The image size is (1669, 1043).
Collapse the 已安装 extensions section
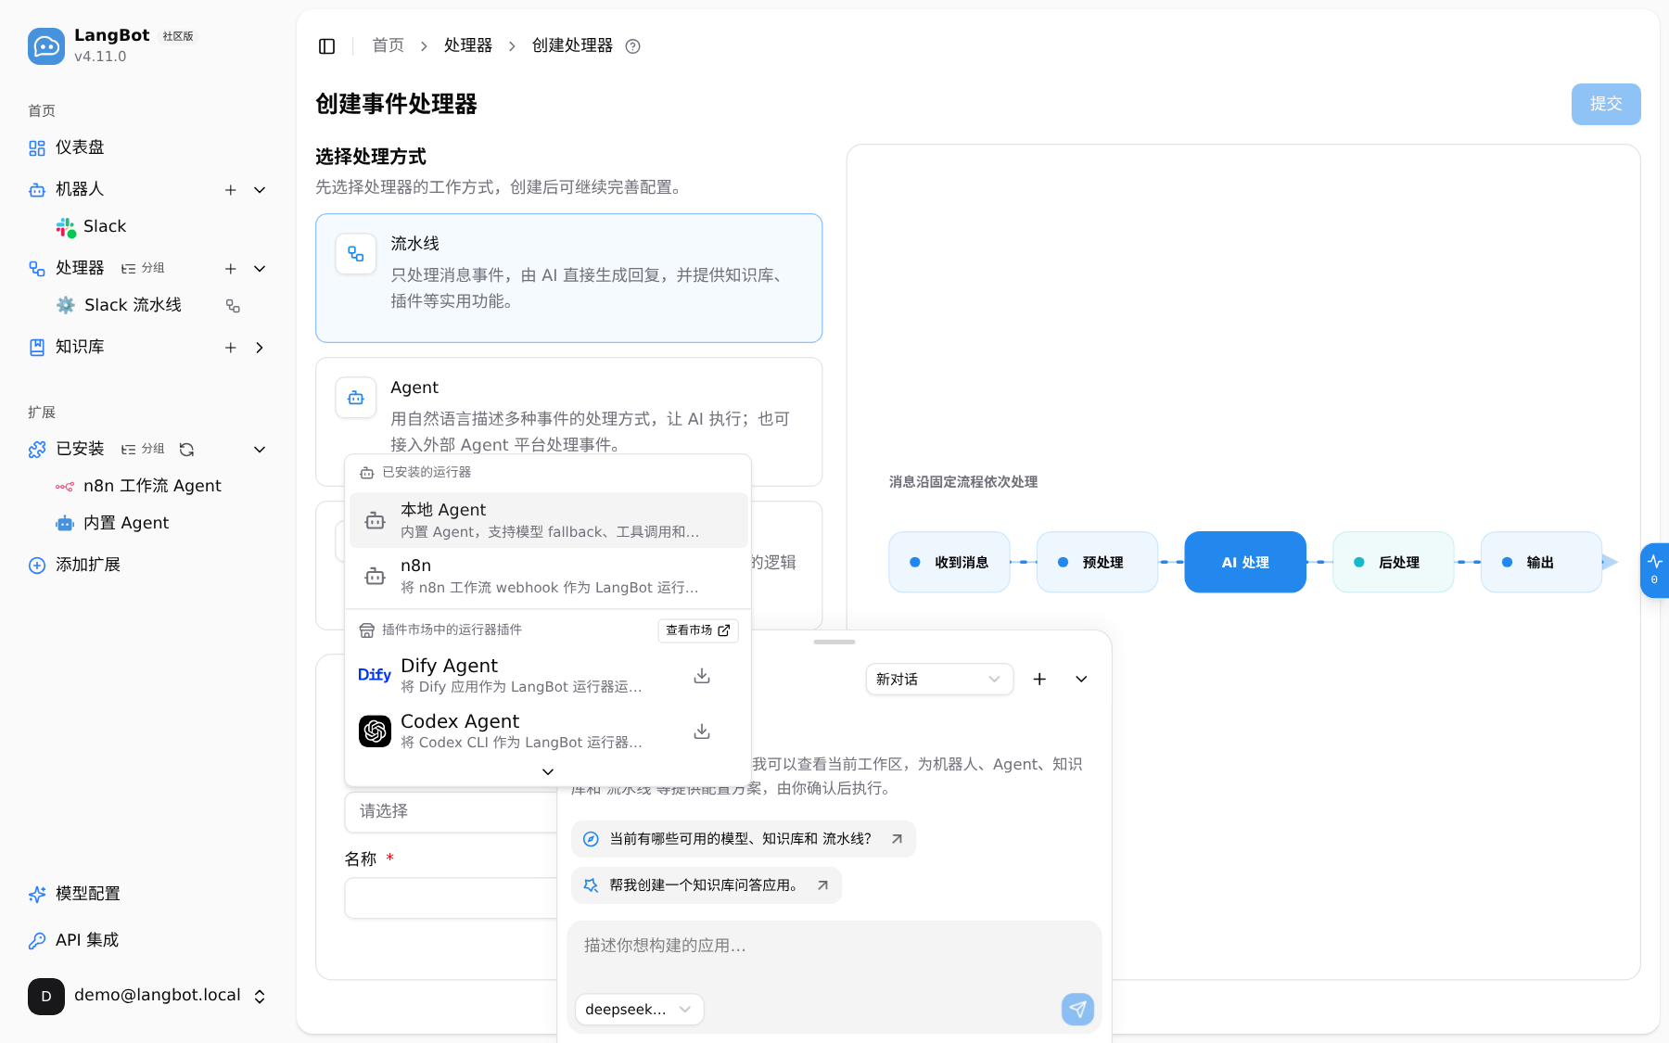click(x=260, y=450)
